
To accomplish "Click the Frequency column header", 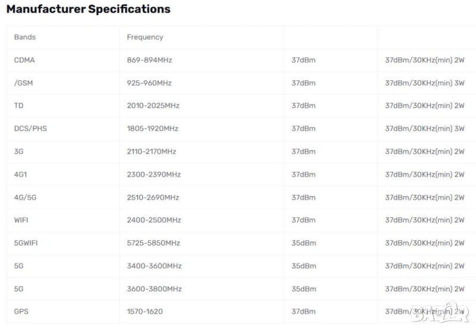I will coord(145,37).
